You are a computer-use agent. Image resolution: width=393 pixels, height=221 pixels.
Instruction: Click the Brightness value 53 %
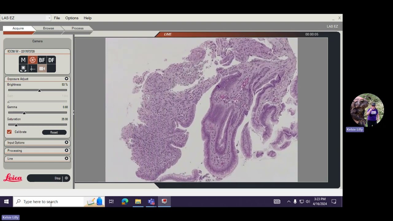[64, 85]
